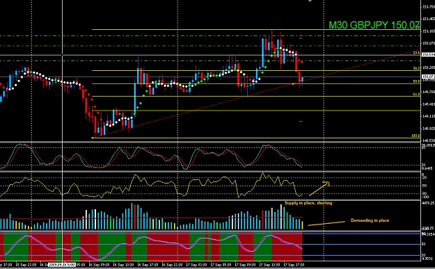Click the 17 Sep 05:00 time axis label
Viewport: 435px width, 269px height.
coord(221,265)
